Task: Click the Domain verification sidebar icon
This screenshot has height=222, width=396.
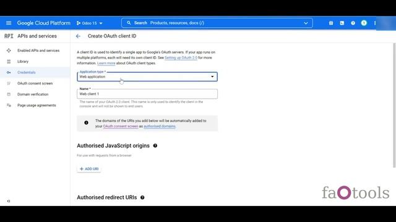Action: pyautogui.click(x=9, y=94)
